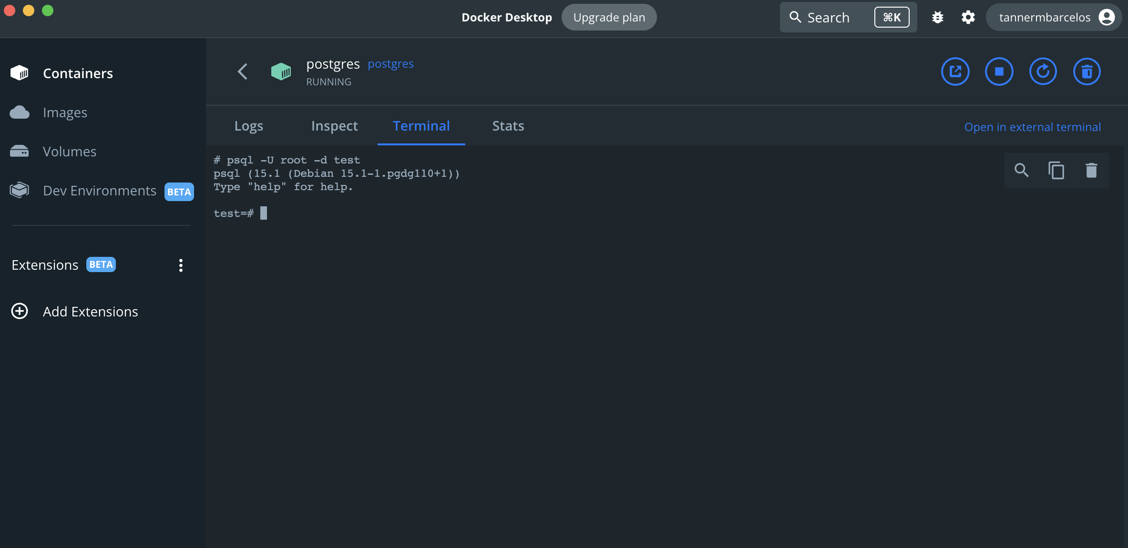Click the postgres image link
Image resolution: width=1128 pixels, height=548 pixels.
pyautogui.click(x=390, y=64)
